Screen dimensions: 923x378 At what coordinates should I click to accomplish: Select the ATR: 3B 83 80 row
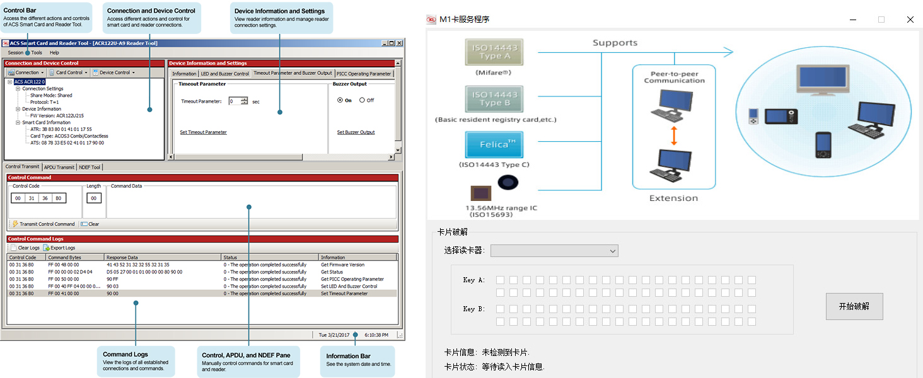61,129
